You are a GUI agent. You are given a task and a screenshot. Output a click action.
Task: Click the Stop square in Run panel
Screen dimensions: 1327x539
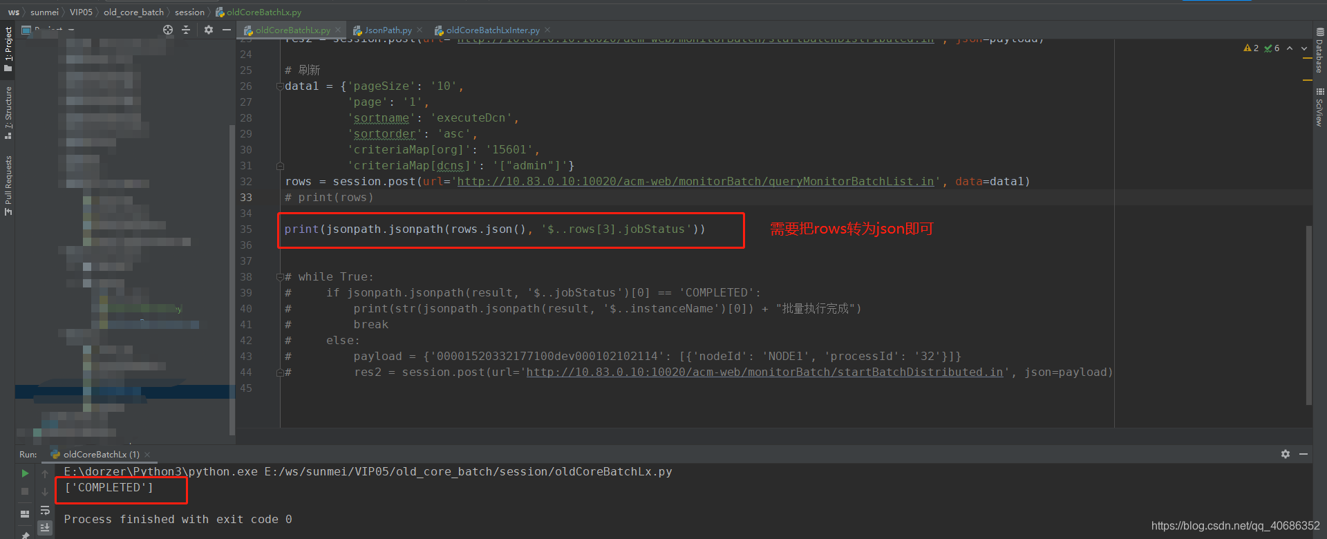25,491
